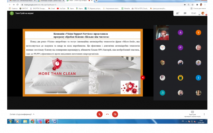Open the three-dots more options menu in Meet
This screenshot has width=213, height=133.
coord(204,114)
